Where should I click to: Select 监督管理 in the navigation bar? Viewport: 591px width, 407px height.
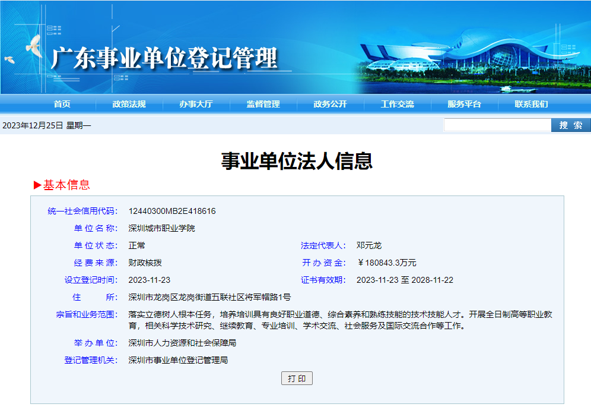click(263, 104)
